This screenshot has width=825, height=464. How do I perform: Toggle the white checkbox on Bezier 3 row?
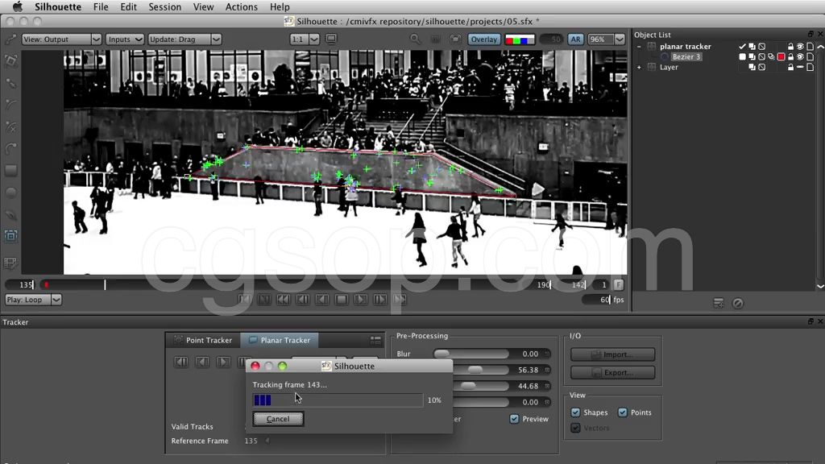[x=742, y=57]
